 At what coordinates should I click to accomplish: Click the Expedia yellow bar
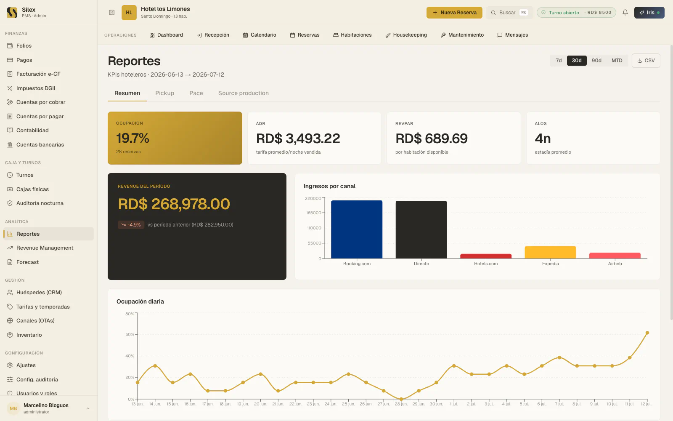(x=550, y=252)
